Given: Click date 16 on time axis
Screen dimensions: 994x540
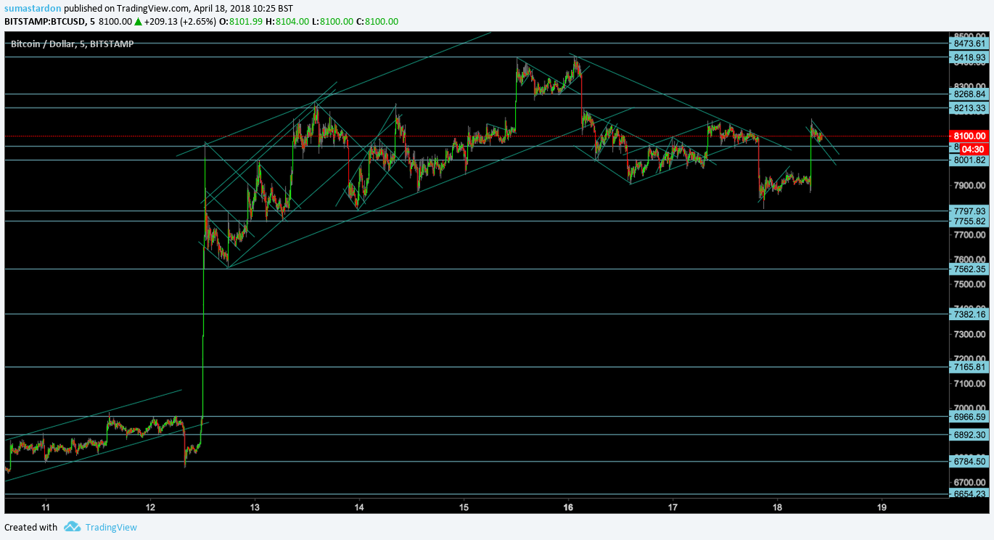Looking at the screenshot, I should 568,507.
